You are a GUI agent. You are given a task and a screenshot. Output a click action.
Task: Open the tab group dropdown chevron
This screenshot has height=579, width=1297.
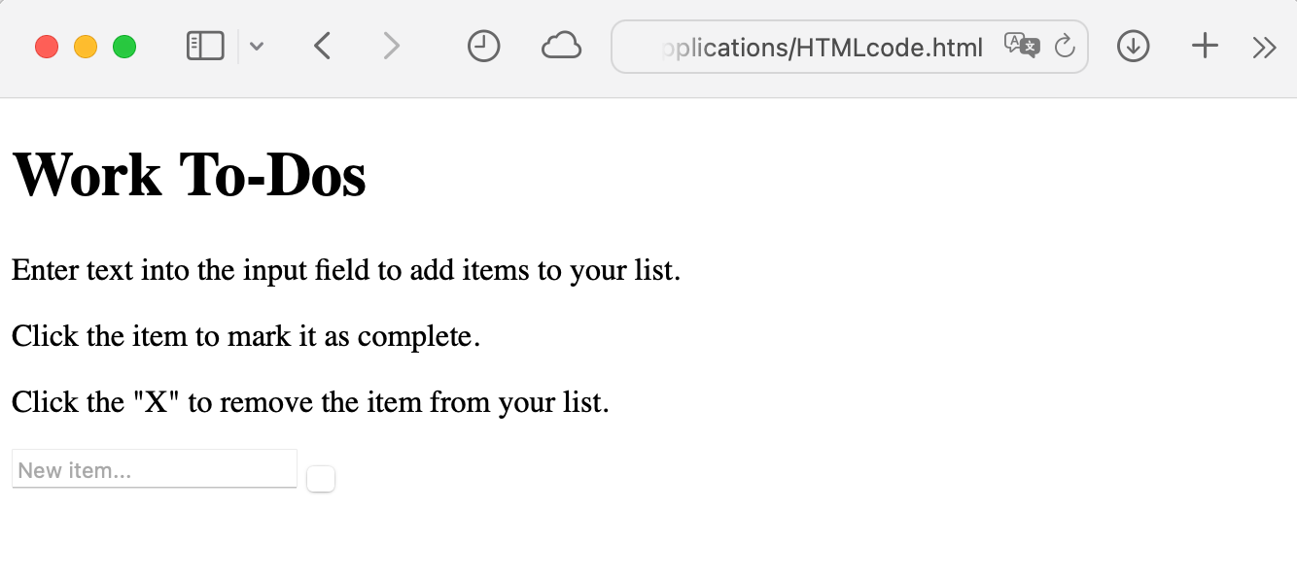[x=257, y=46]
